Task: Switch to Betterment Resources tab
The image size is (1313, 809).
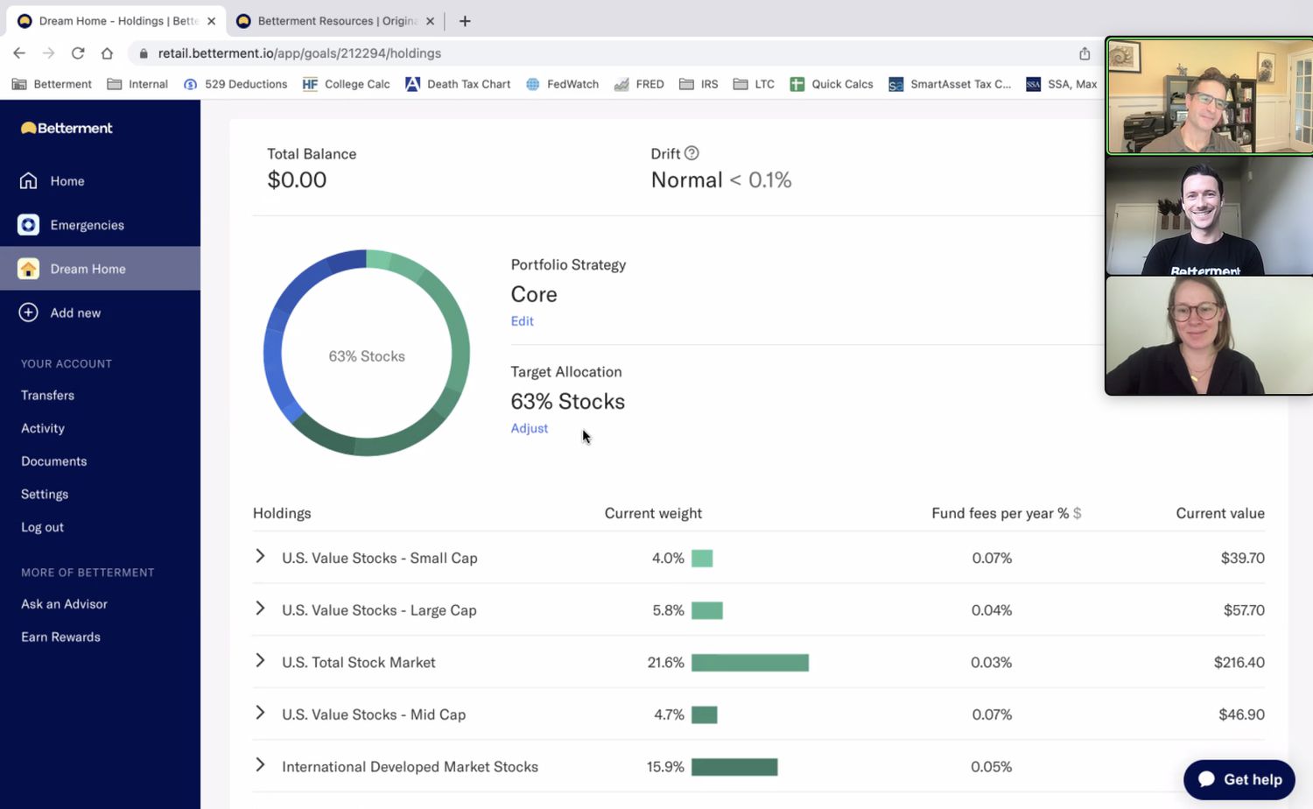Action: [336, 21]
